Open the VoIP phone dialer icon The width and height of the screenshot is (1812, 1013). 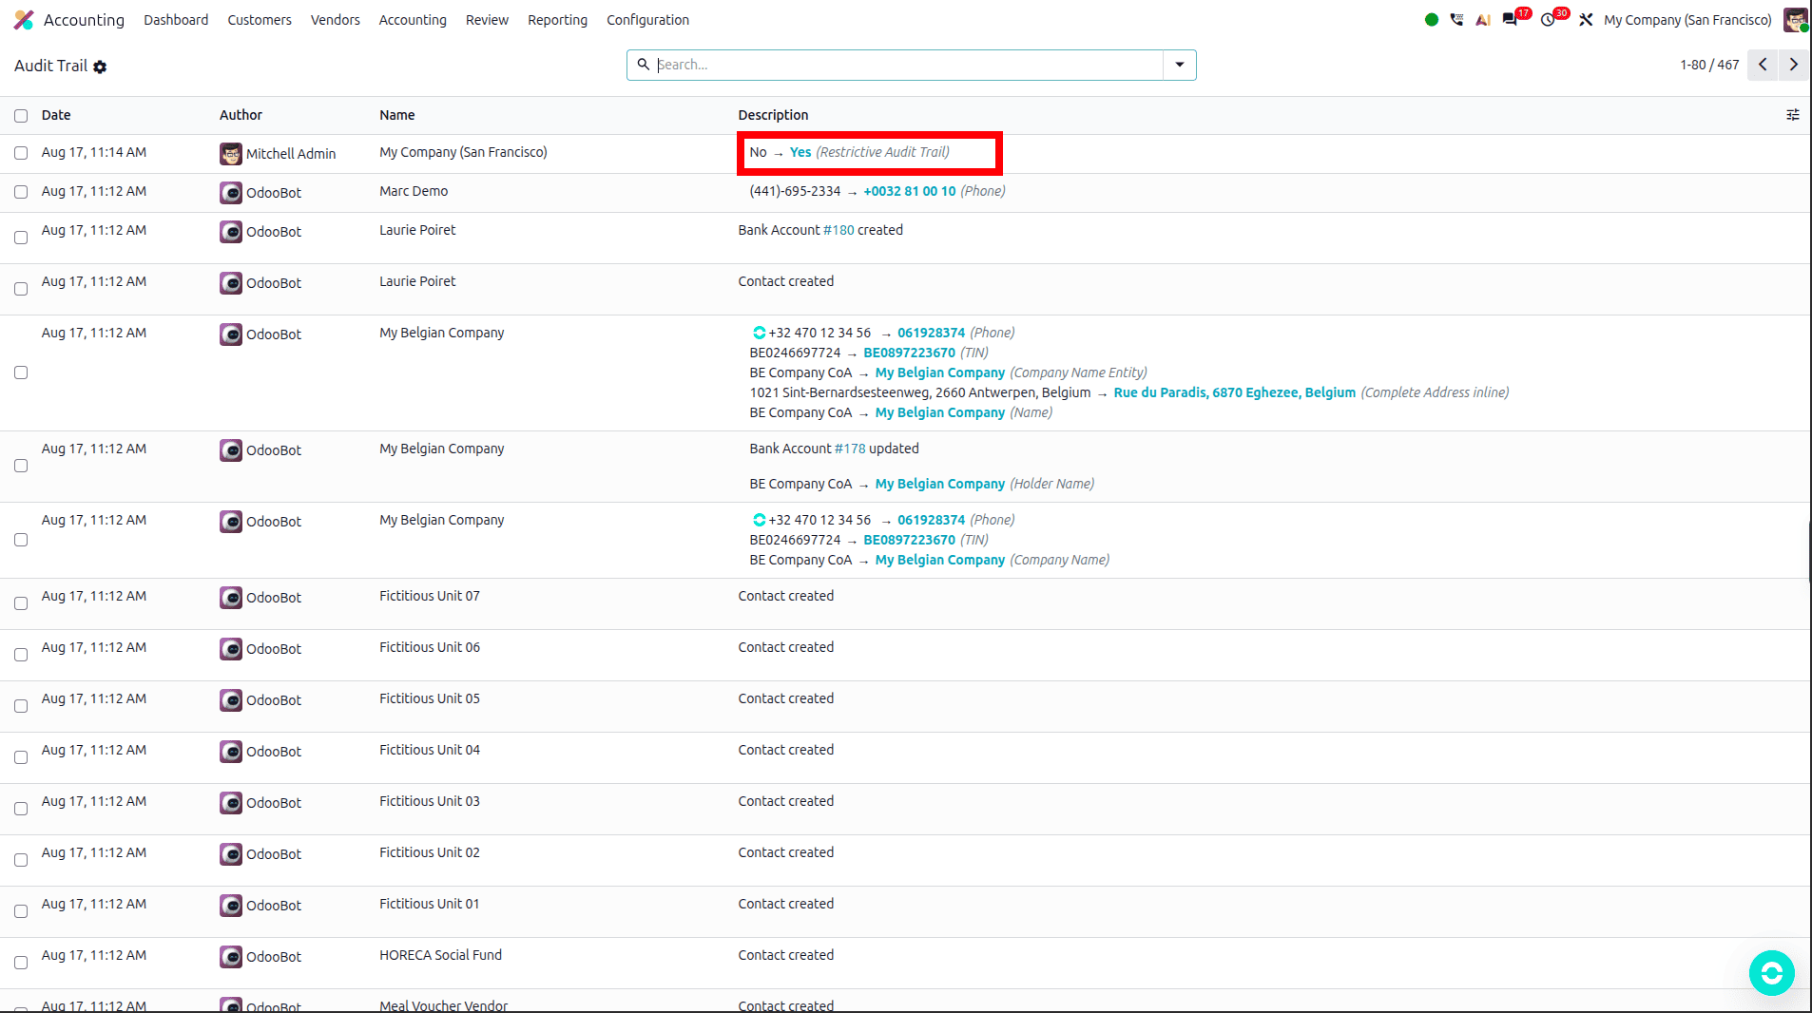(1457, 20)
